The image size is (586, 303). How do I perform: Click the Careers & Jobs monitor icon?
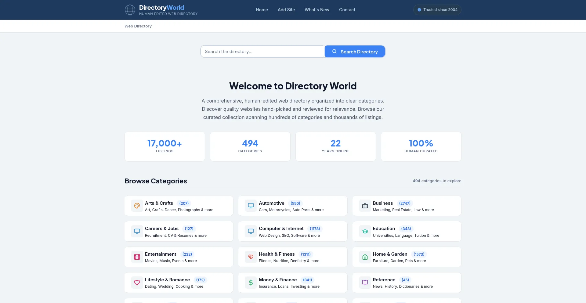(x=137, y=231)
